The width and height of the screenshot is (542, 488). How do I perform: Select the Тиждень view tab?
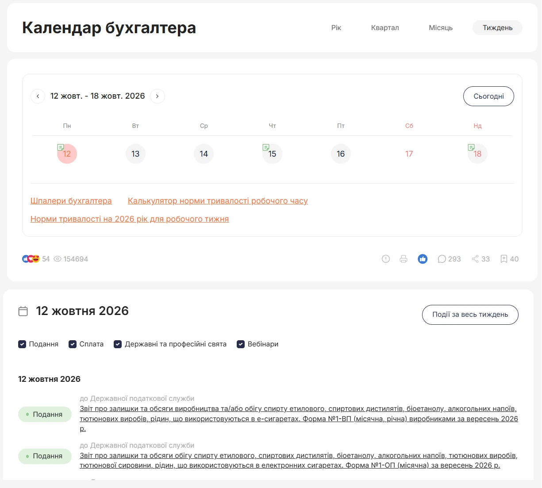coord(497,27)
